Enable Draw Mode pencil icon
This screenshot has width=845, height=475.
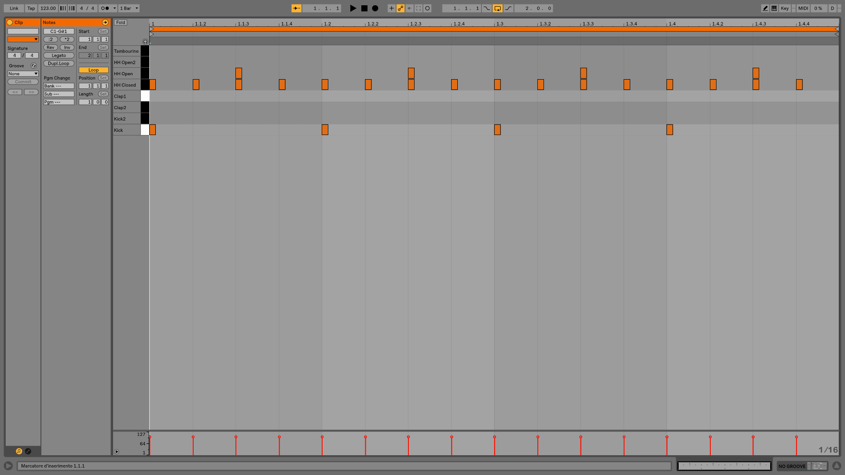tap(765, 8)
